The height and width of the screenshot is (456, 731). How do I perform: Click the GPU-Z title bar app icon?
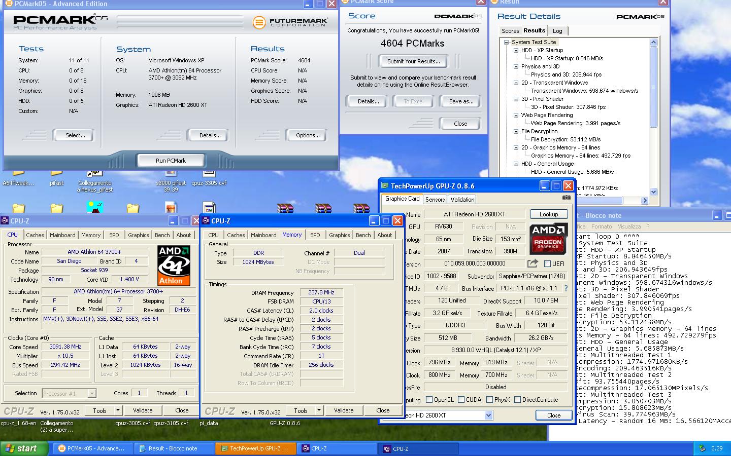pyautogui.click(x=385, y=186)
